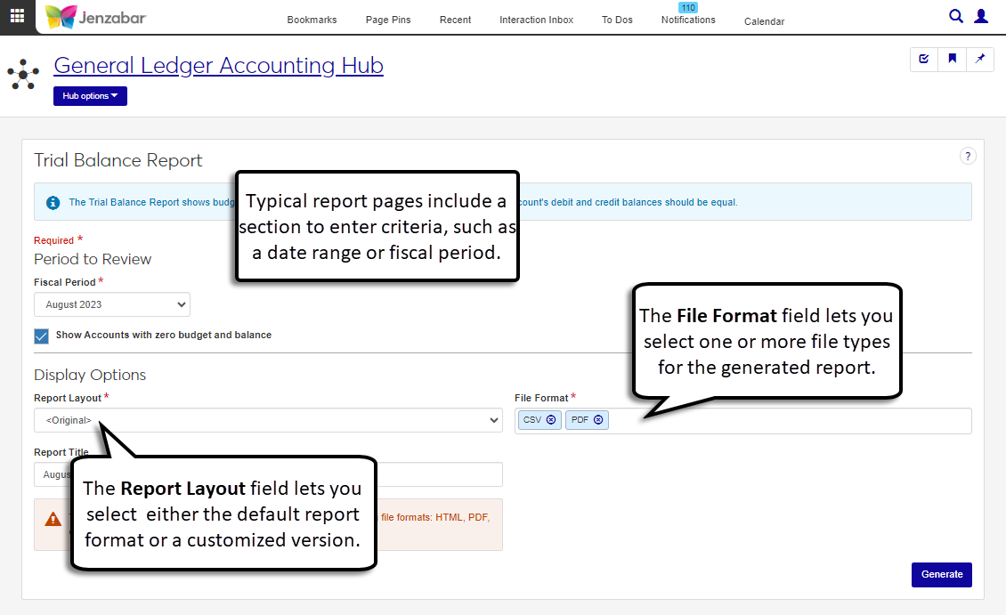Viewport: 1006px width, 615px height.
Task: Remove the CSV file format tag
Action: point(551,420)
